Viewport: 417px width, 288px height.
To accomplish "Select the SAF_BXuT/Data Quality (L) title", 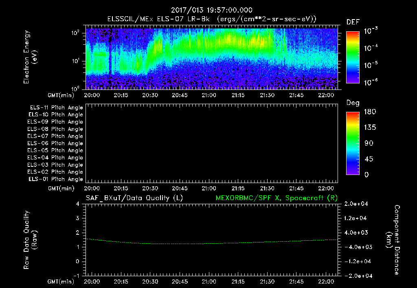I will [134, 198].
